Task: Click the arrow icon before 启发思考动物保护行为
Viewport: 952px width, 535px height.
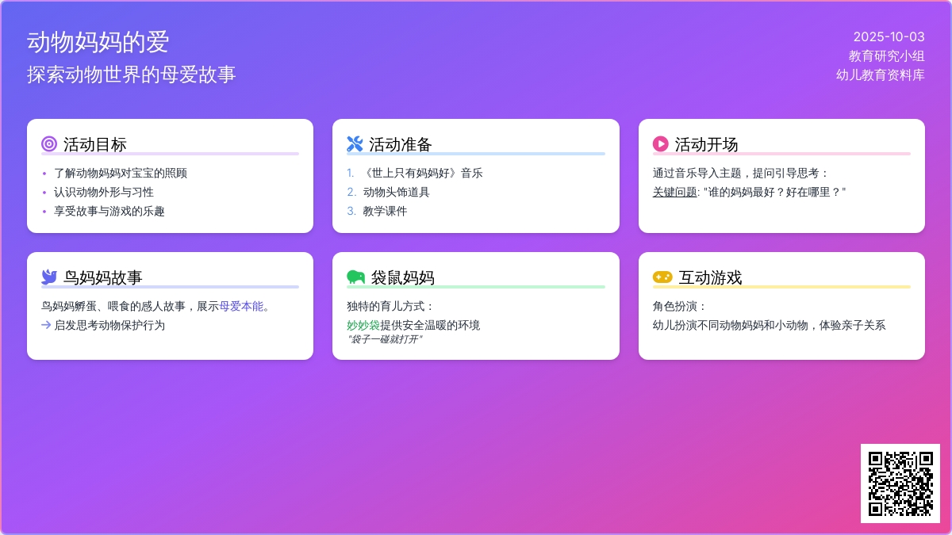Action: 46,325
